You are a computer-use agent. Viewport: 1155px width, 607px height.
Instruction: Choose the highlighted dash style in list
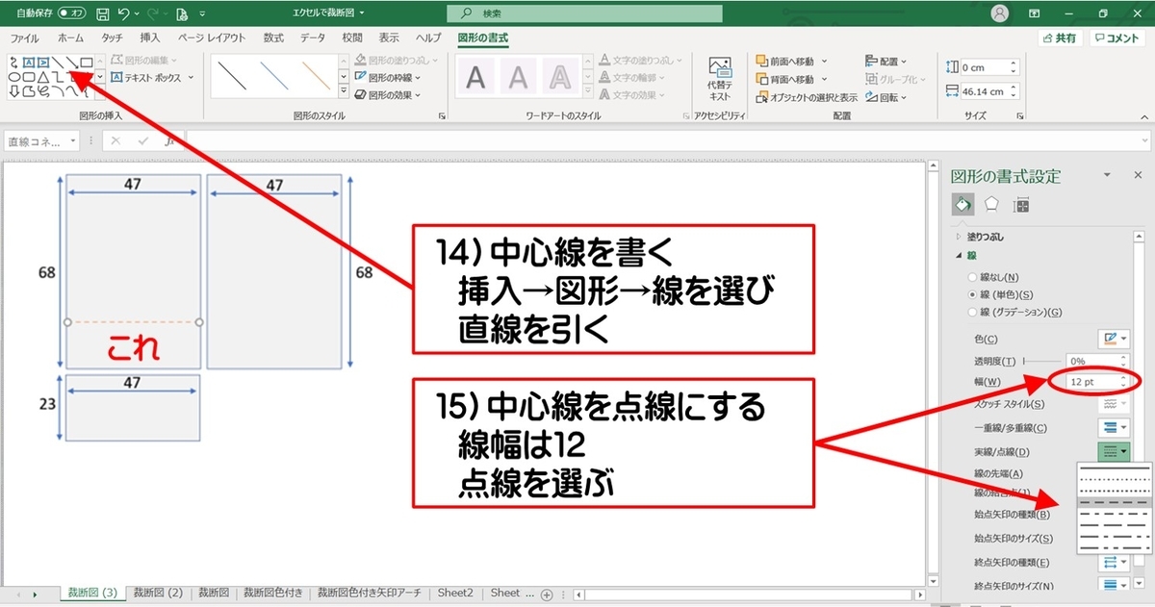tap(1116, 502)
